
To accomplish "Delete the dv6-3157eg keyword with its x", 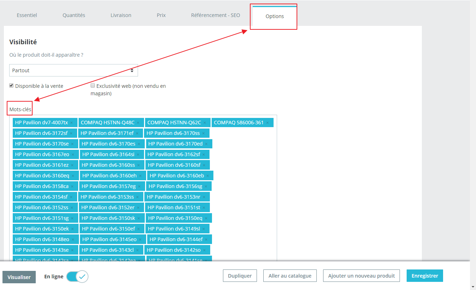I will [139, 187].
